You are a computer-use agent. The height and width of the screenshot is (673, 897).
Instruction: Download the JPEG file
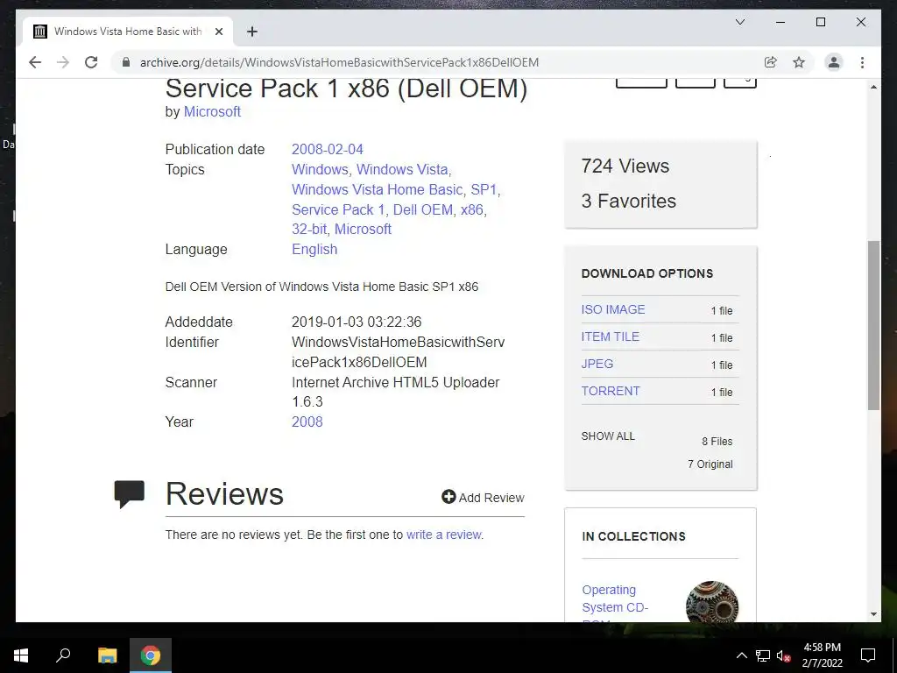(x=597, y=364)
